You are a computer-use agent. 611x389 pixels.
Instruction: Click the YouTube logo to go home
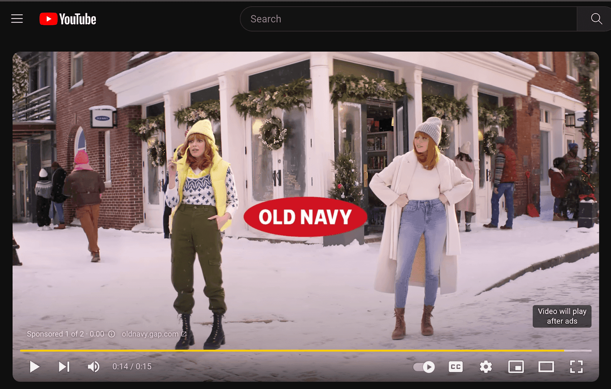pyautogui.click(x=67, y=18)
